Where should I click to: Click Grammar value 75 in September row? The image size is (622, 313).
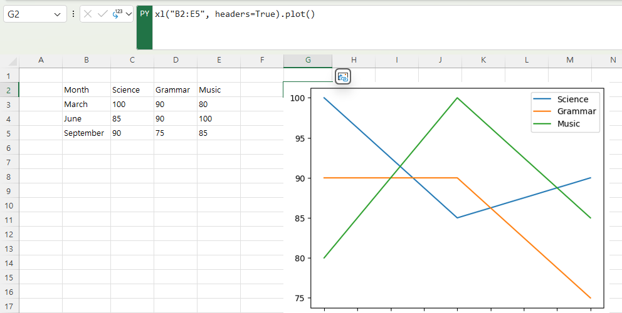point(176,133)
